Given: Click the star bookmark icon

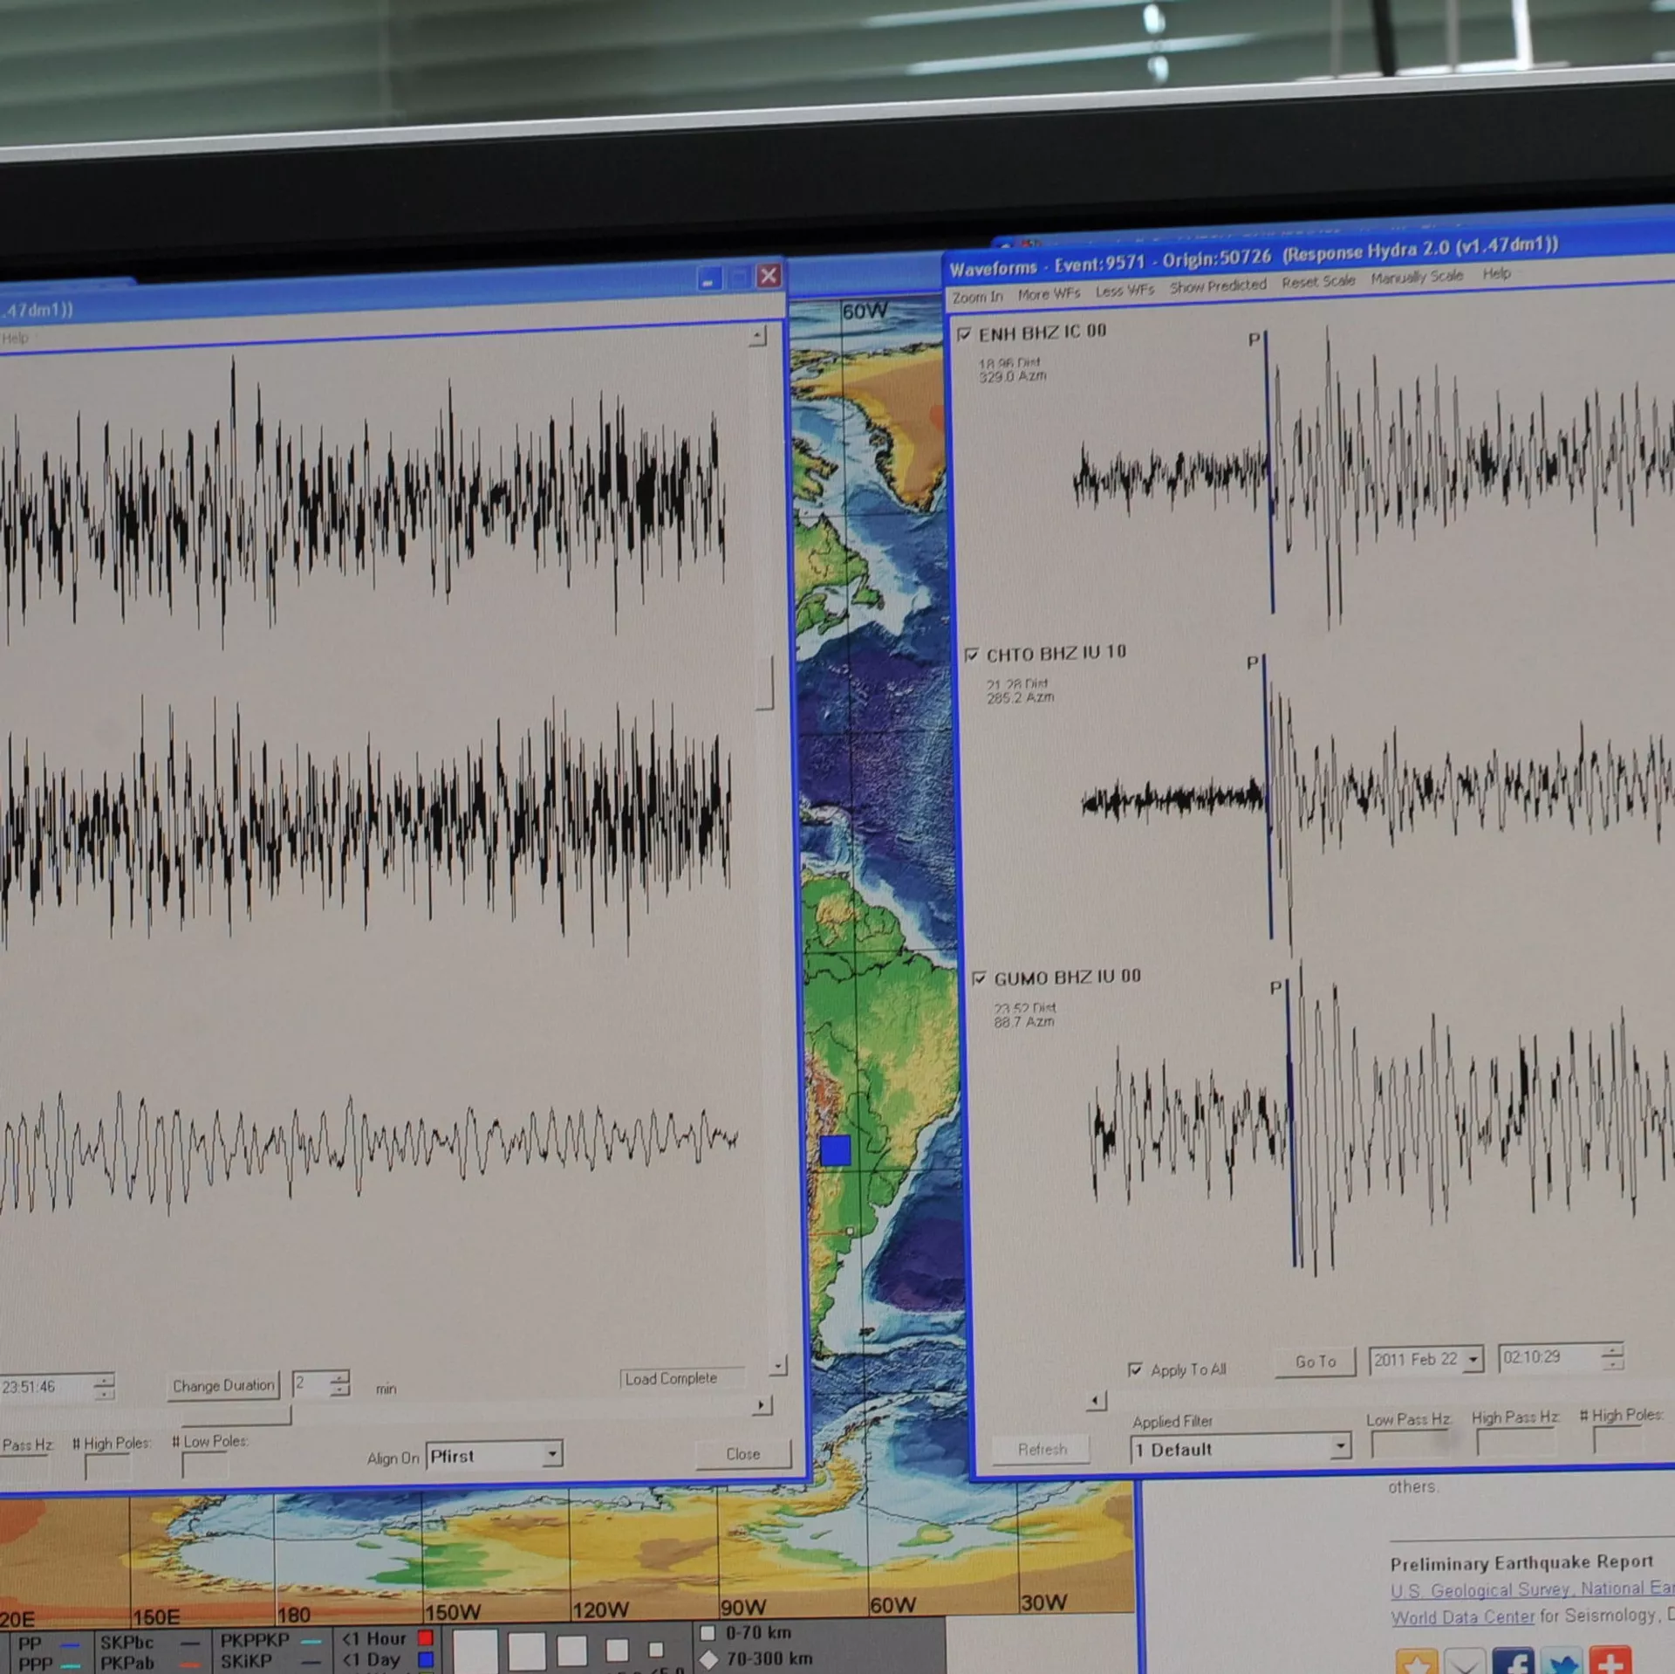Looking at the screenshot, I should [1416, 1662].
